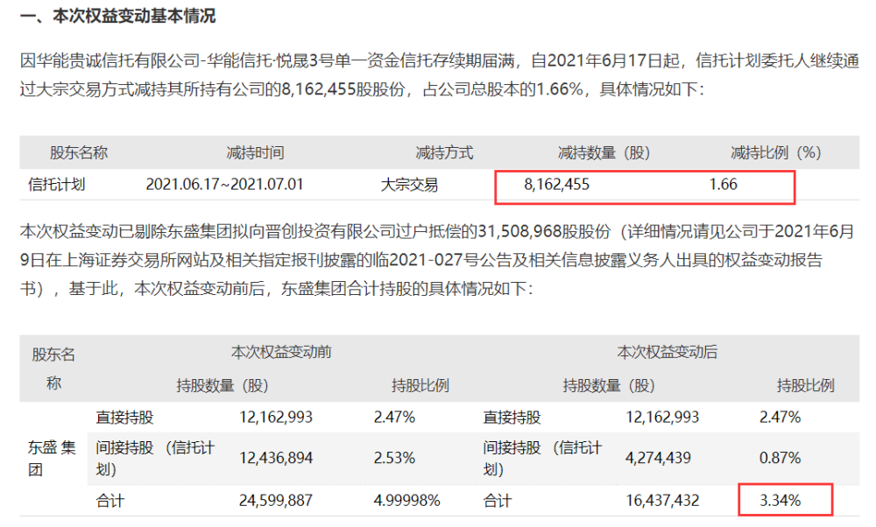Select the 减持数量（股）column header
Screen dimensions: 876x527
pos(604,152)
